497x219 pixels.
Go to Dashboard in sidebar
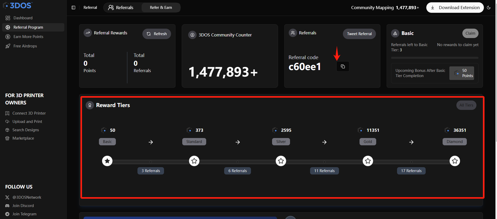23,18
